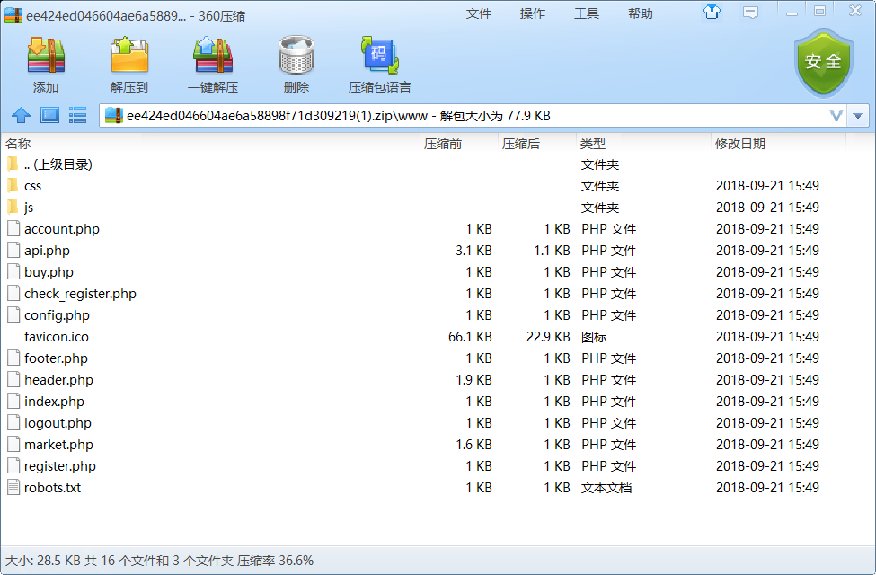This screenshot has height=575, width=876.
Task: Select the 'register.php' file name
Action: pos(60,466)
